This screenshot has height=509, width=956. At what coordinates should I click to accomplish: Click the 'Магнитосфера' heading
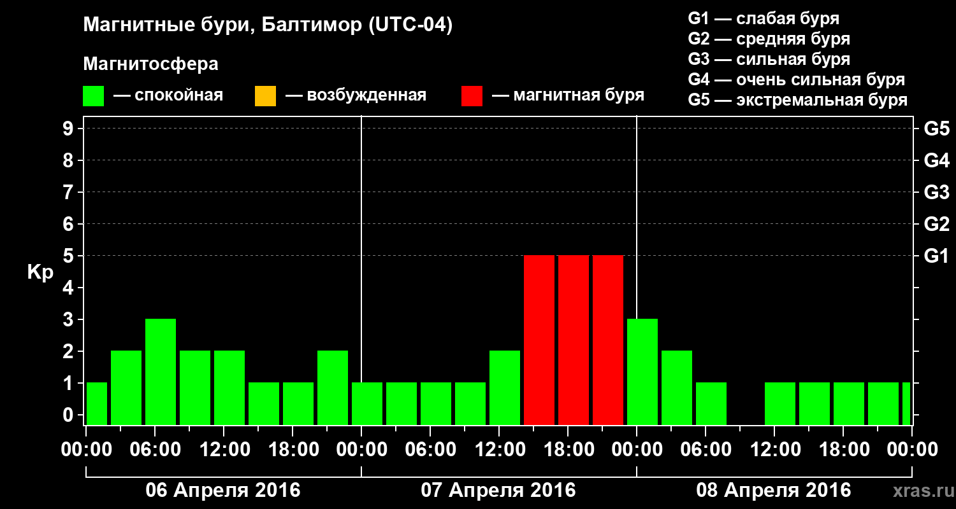[150, 64]
